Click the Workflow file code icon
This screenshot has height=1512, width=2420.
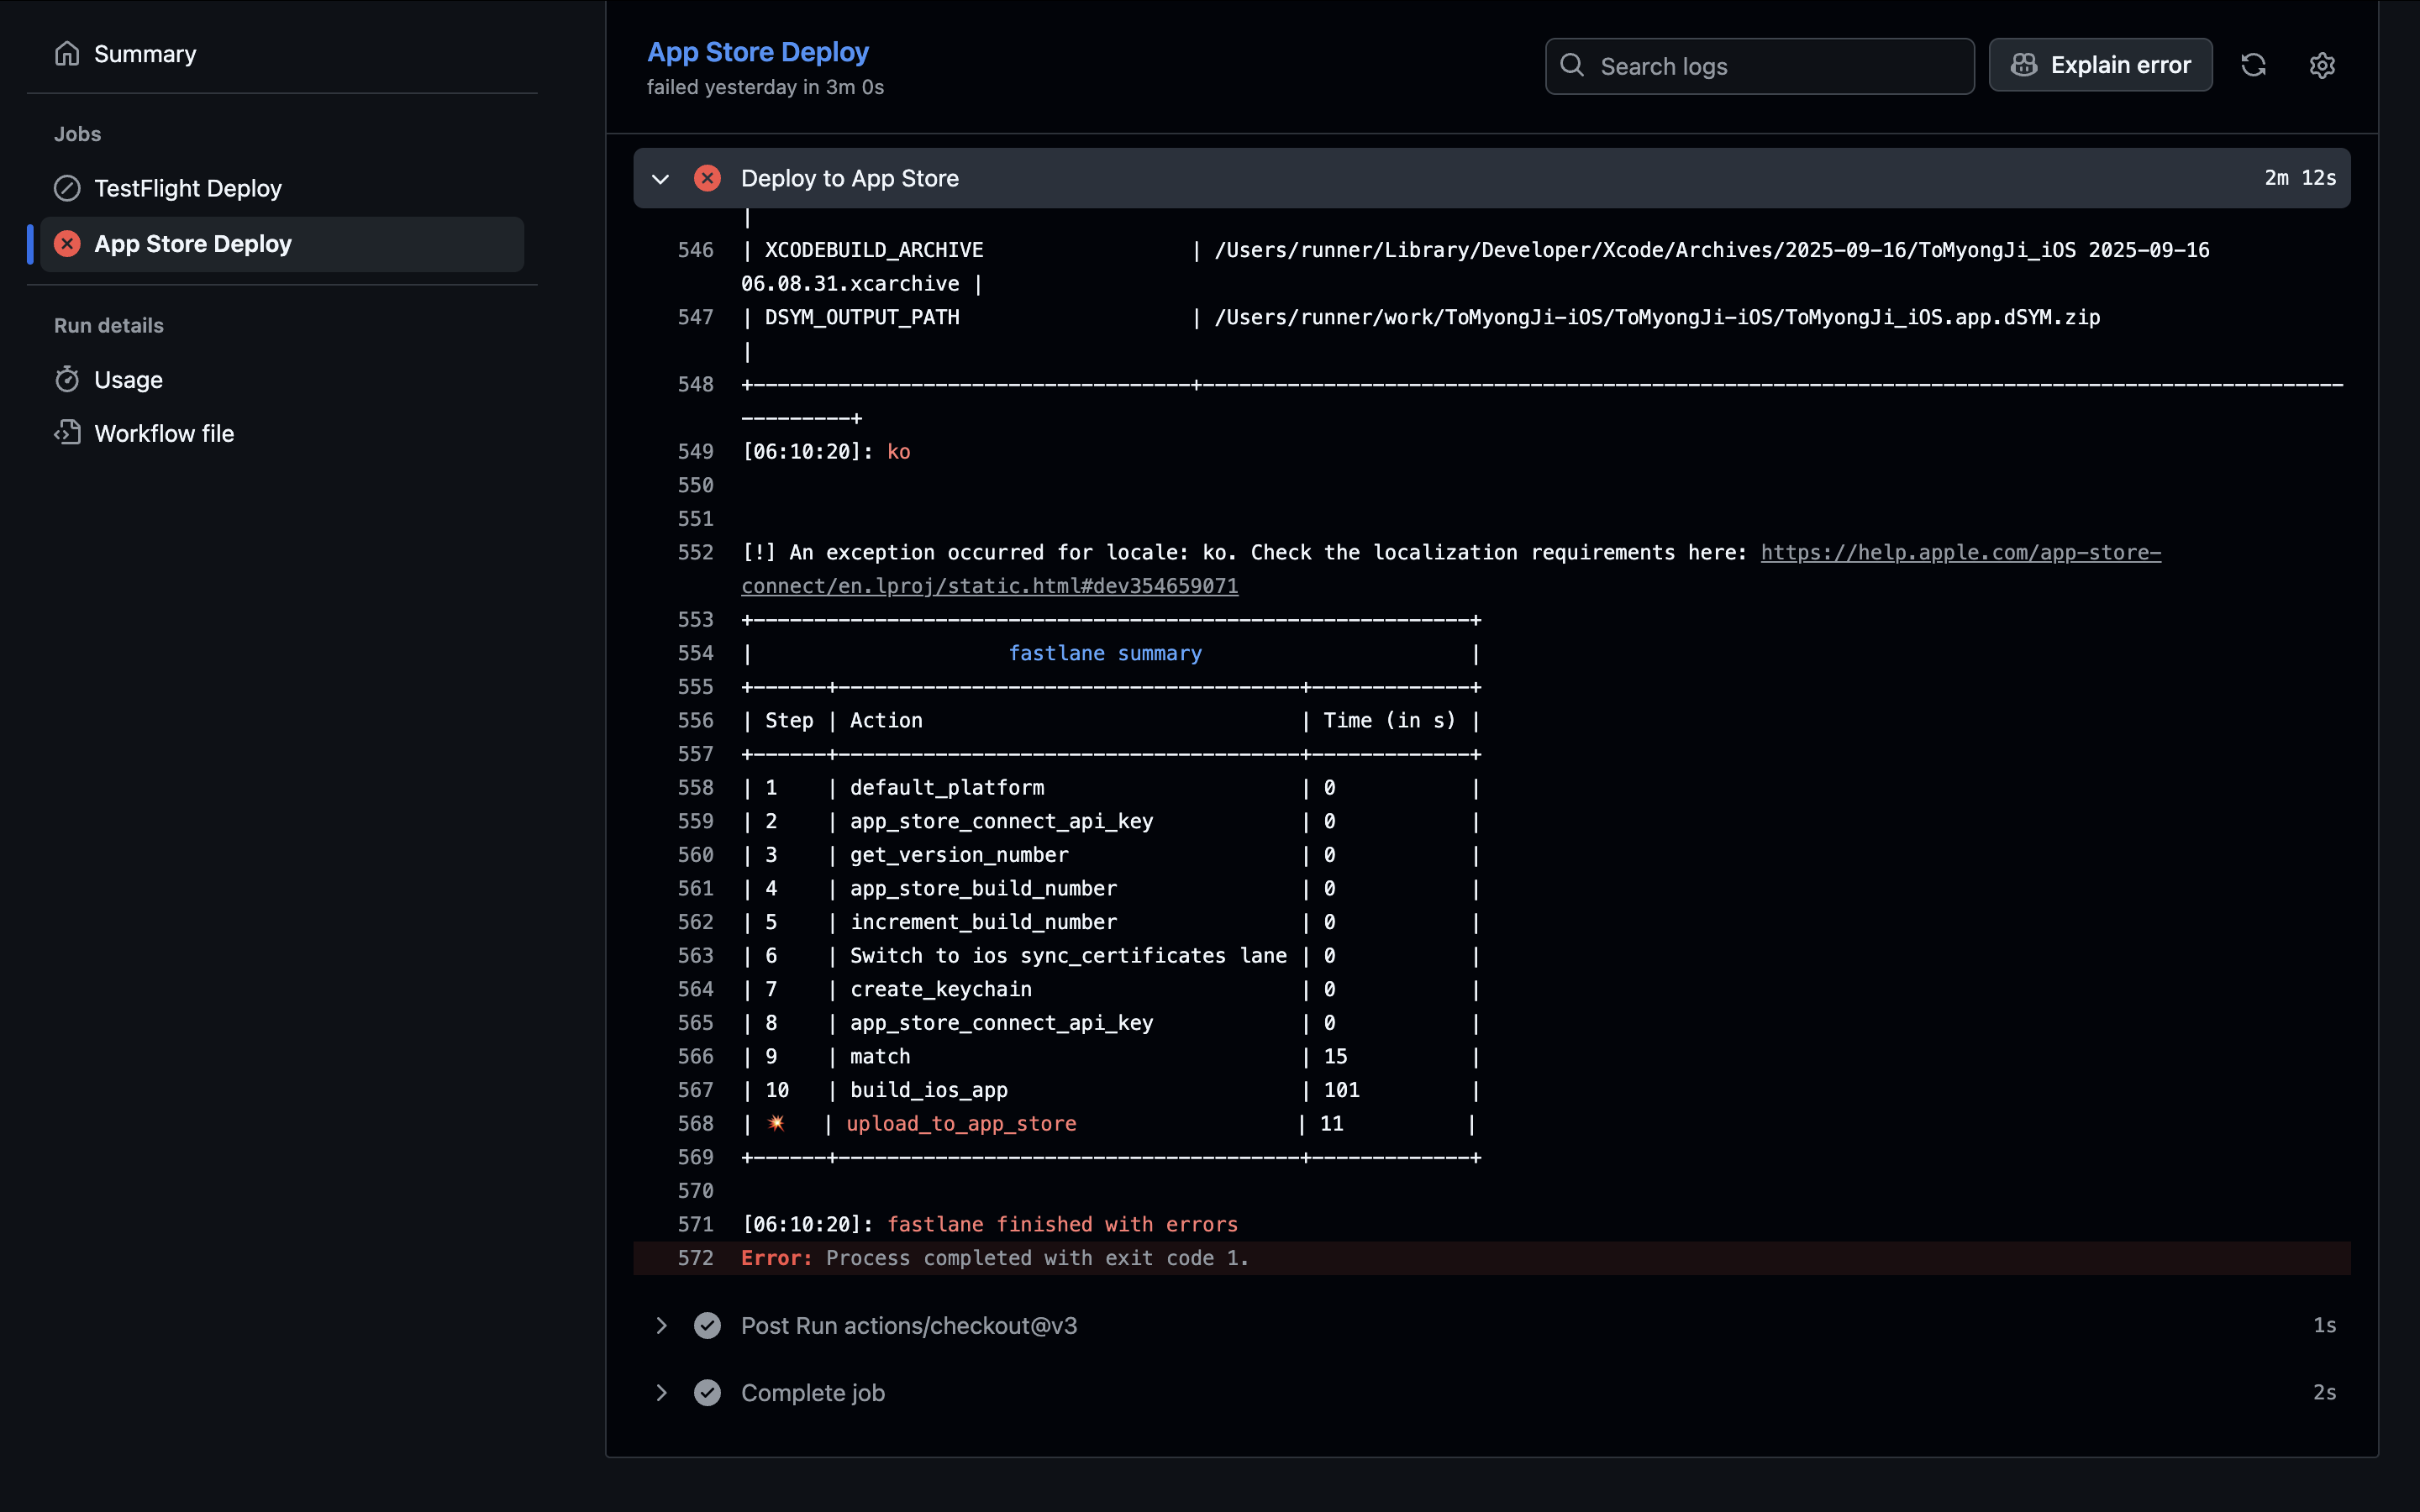click(x=67, y=433)
